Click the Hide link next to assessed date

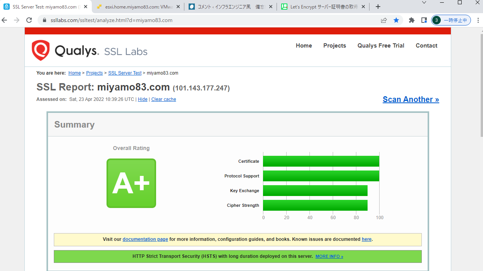point(143,99)
